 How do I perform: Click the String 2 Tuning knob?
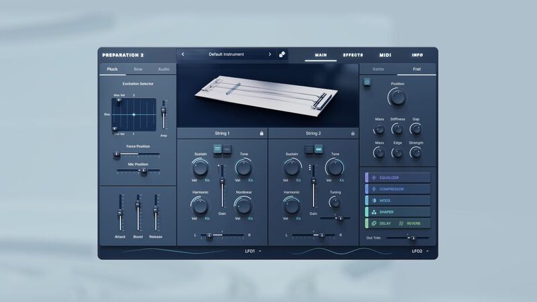[x=334, y=203]
